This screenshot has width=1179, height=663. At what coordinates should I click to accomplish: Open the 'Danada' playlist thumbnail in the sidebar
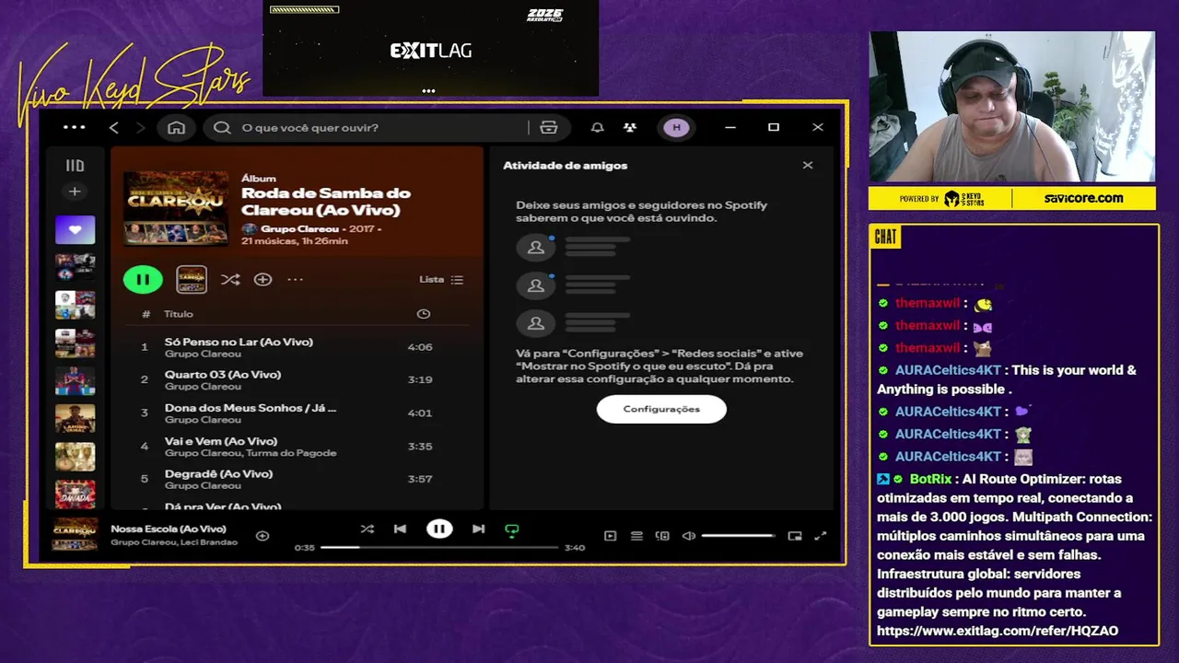pos(75,494)
